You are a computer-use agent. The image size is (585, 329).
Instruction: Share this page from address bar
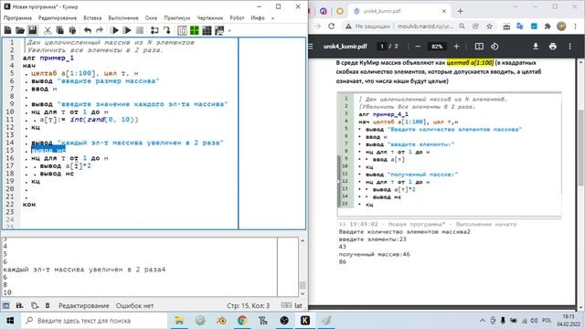point(475,27)
